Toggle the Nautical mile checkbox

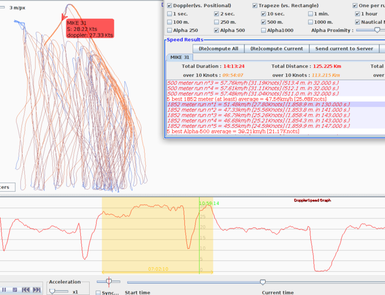358,22
